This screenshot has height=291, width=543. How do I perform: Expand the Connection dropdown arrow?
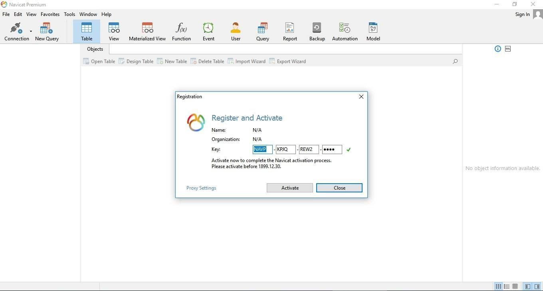31,31
